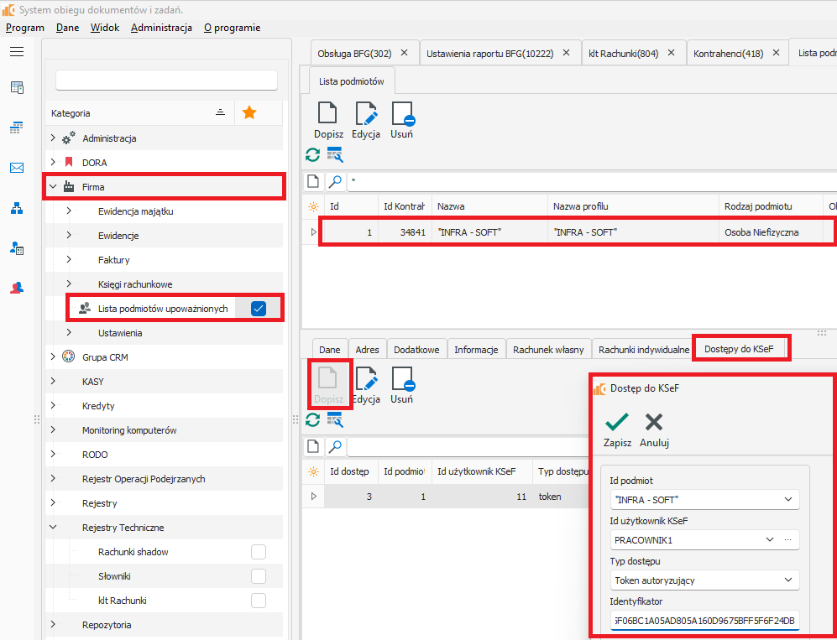
Task: Tick the Rachunki shadow checkbox
Action: (259, 552)
